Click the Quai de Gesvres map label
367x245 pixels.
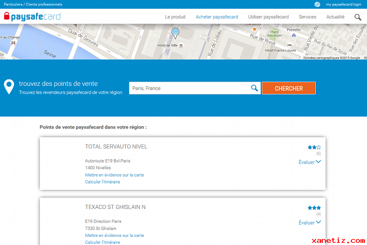coord(83,37)
